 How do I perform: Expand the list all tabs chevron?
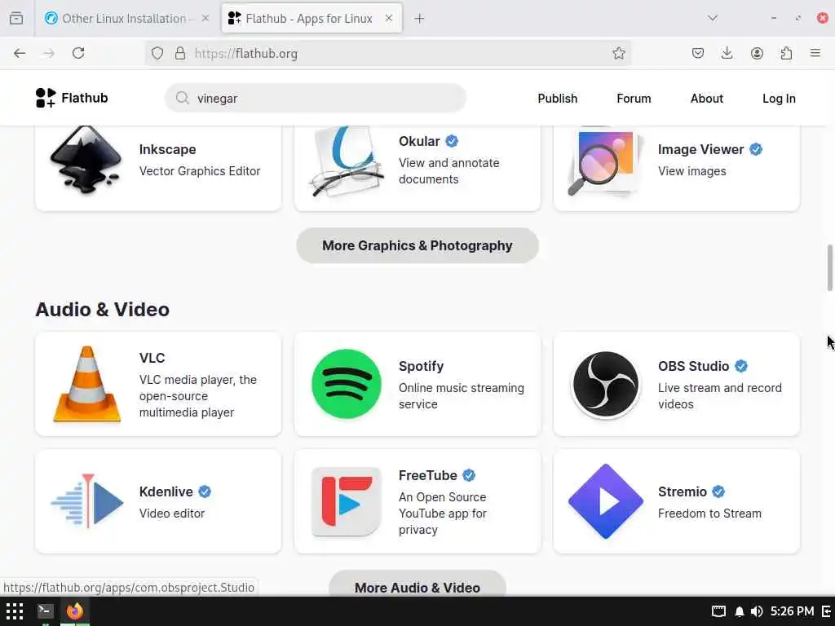coord(713,19)
